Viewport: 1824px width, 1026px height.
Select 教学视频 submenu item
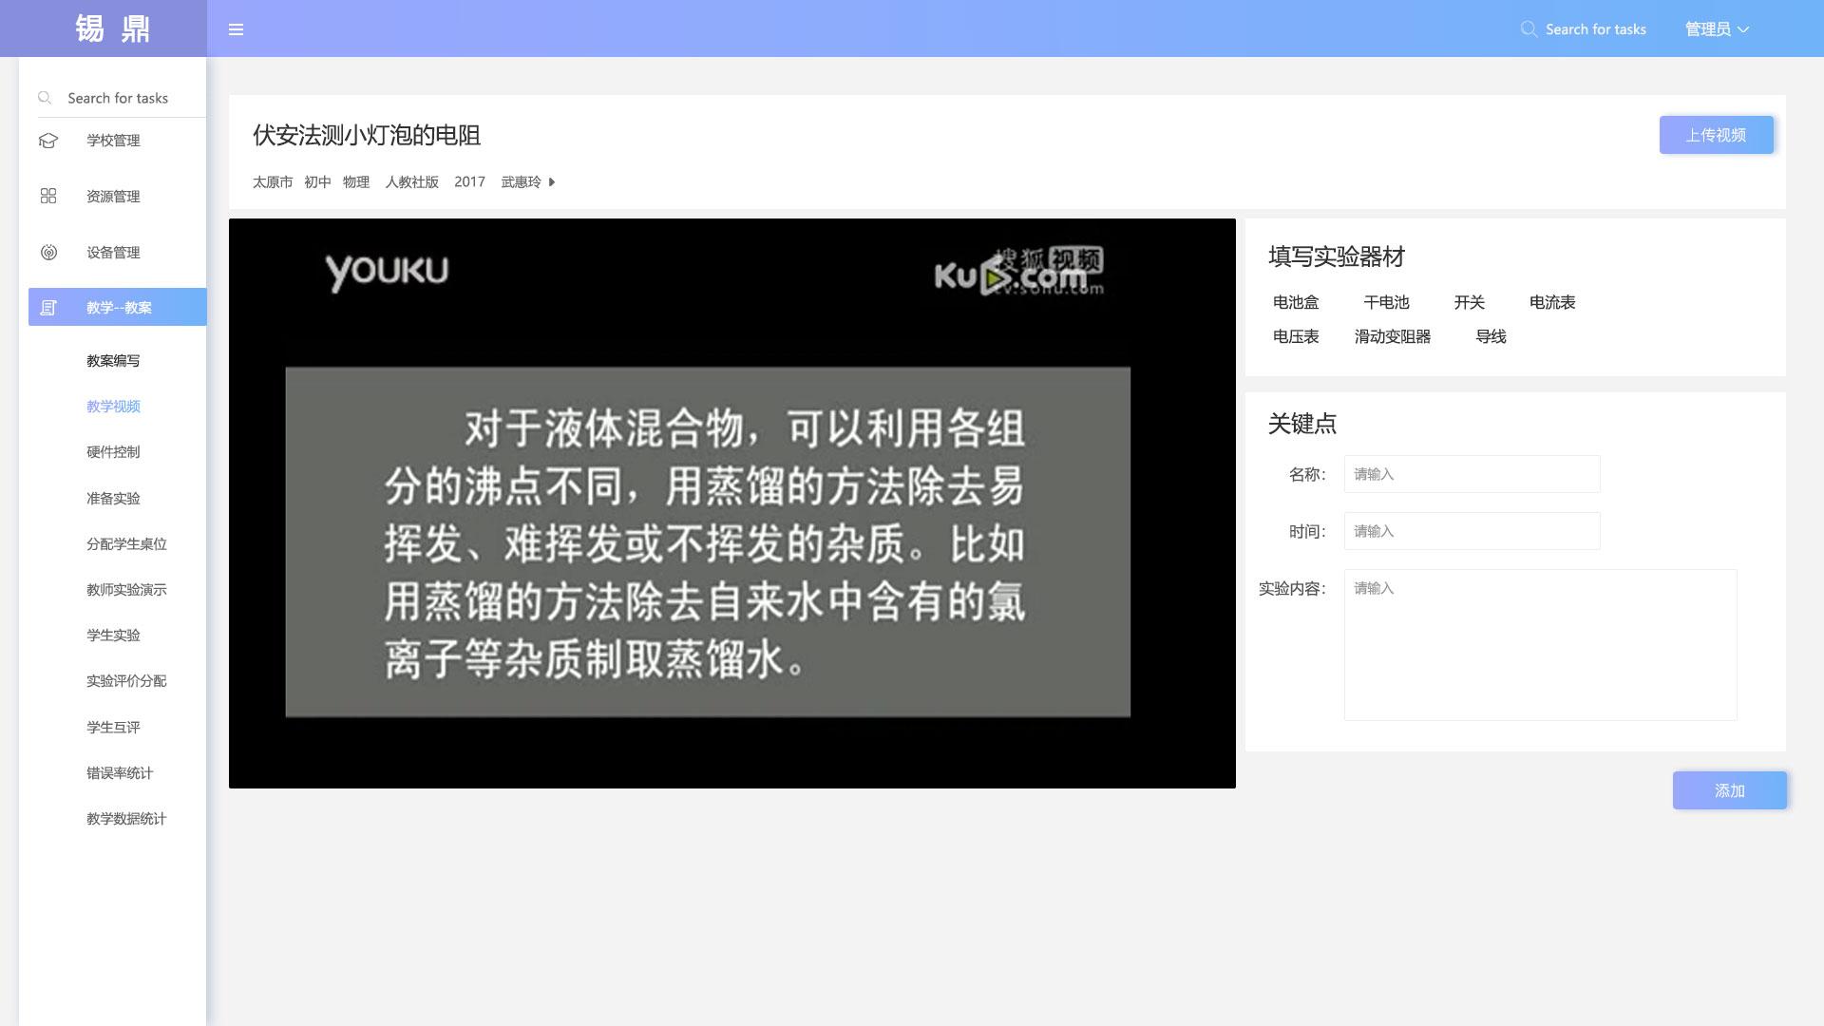[x=113, y=407]
